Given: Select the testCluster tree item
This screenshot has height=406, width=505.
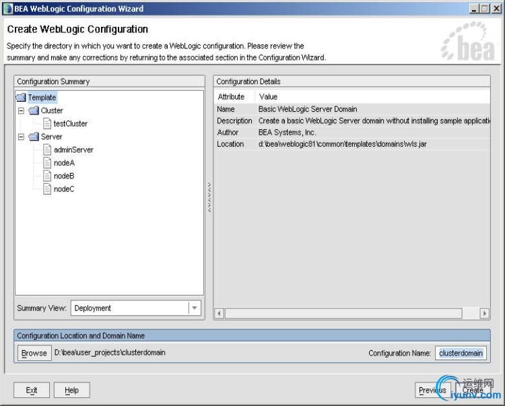Looking at the screenshot, I should point(70,124).
